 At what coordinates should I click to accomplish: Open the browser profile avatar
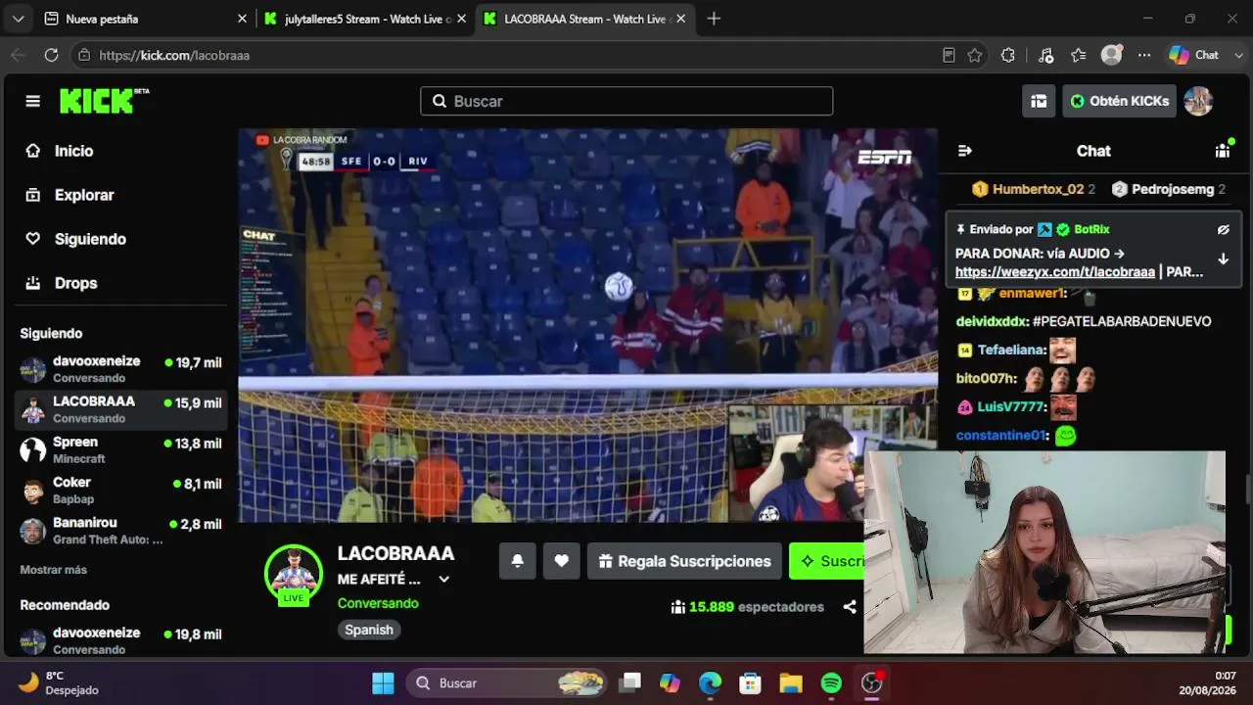(1111, 55)
